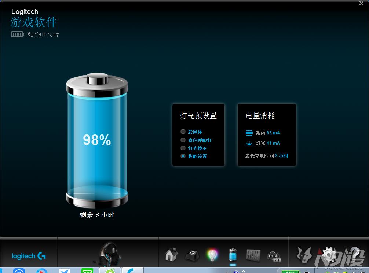This screenshot has width=369, height=273.
Task: Click the blue messaging icon on the Windows taskbar
Action: pos(65,272)
